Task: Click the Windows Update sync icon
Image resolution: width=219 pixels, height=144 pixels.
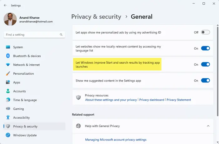Action: click(x=8, y=135)
